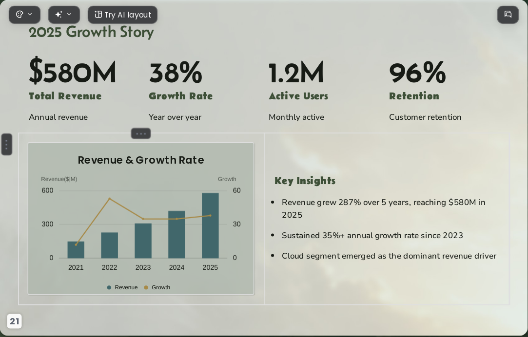The width and height of the screenshot is (528, 337).
Task: Open the comments panel icon
Action: pyautogui.click(x=508, y=15)
